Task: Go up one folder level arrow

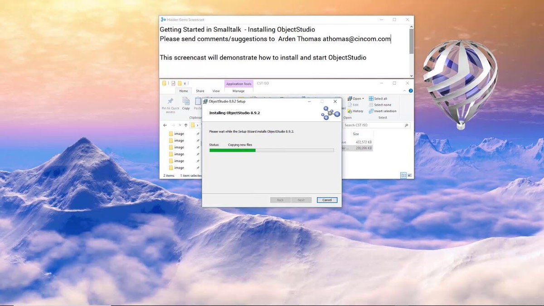Action: click(186, 125)
